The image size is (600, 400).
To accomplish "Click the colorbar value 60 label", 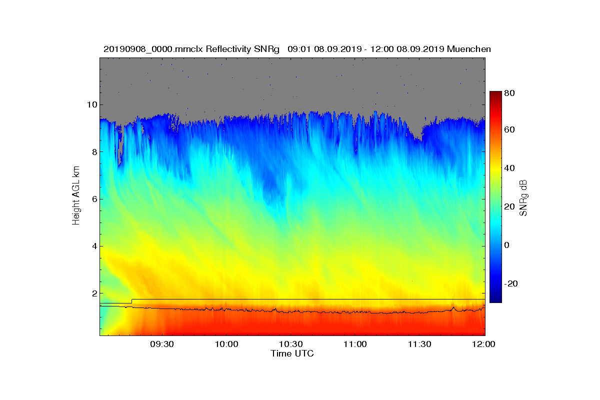I will pyautogui.click(x=510, y=130).
